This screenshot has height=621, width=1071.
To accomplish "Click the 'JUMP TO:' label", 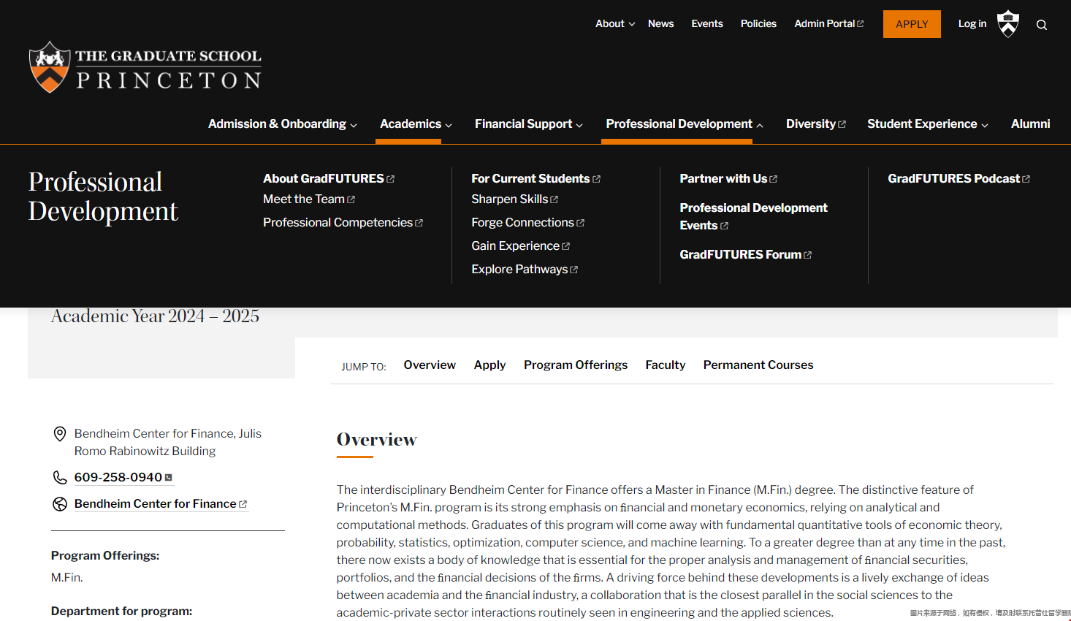I will 364,367.
